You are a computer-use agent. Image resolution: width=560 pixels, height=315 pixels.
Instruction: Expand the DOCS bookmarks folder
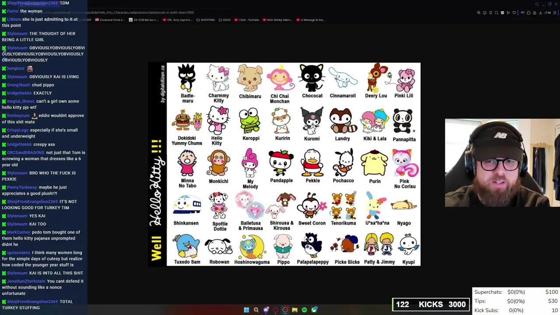(224, 20)
